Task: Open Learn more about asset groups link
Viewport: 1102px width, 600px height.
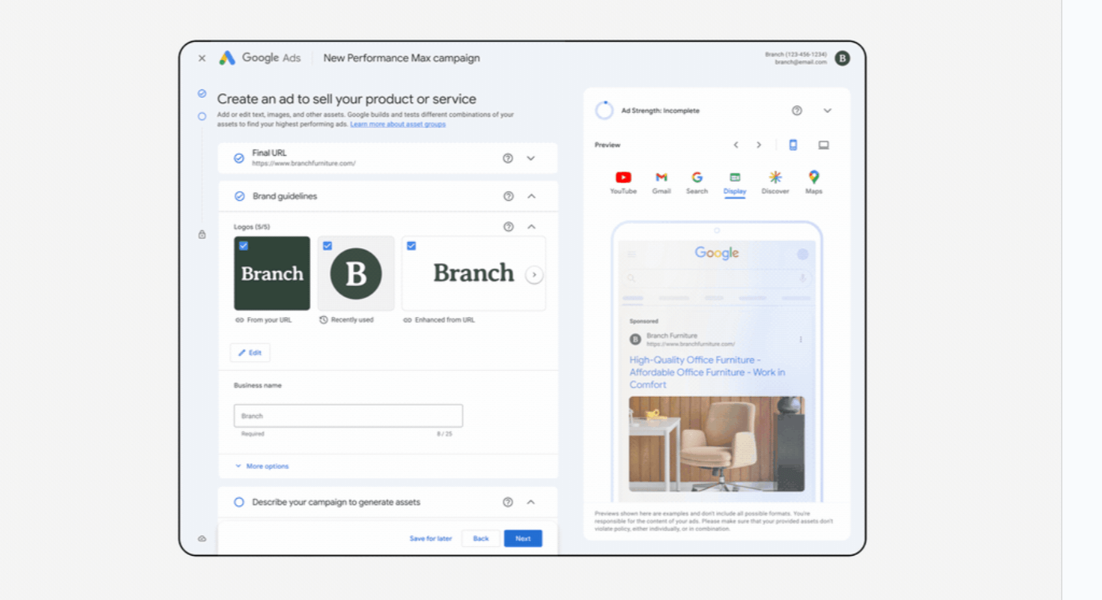Action: 398,124
